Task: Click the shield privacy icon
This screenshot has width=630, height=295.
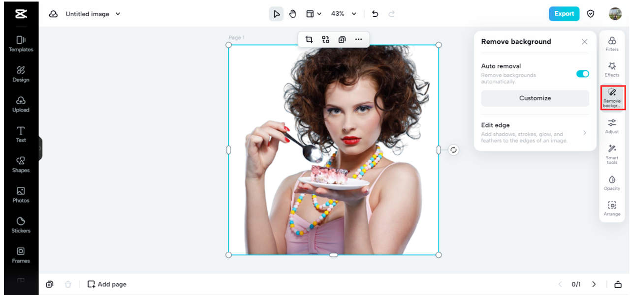Action: (591, 14)
